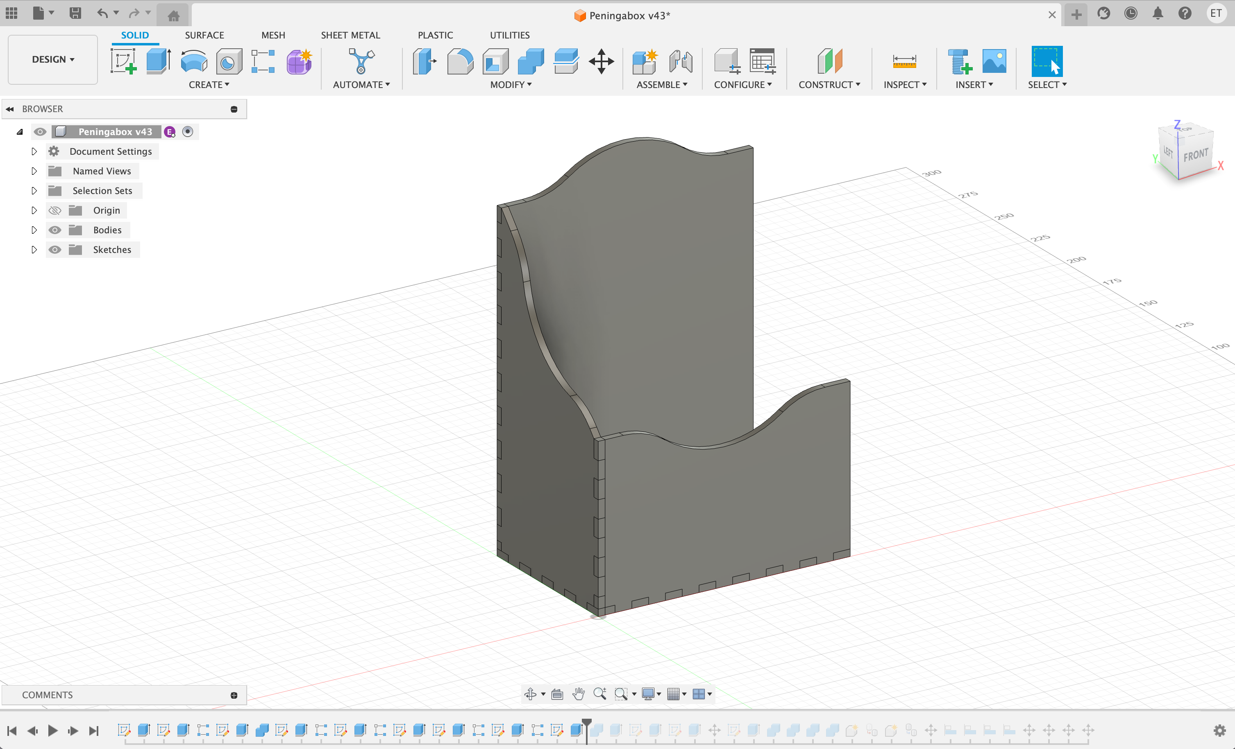The image size is (1235, 749).
Task: Click the Create Form purple icon
Action: click(299, 61)
